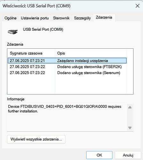Click inside the Informacje text box
The image size is (143, 160).
click(x=67, y=117)
